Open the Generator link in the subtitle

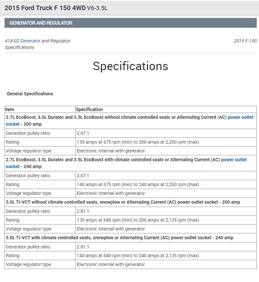click(x=30, y=41)
